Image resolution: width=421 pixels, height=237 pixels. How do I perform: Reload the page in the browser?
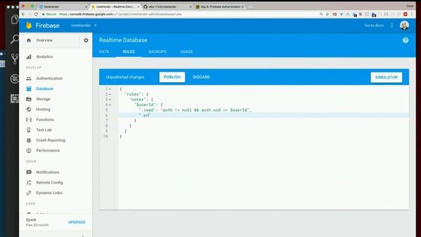click(x=36, y=14)
